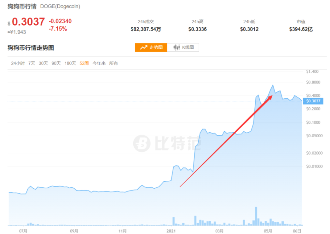Click the 2021 label on the time axis
This screenshot has width=330, height=234.
171,231
